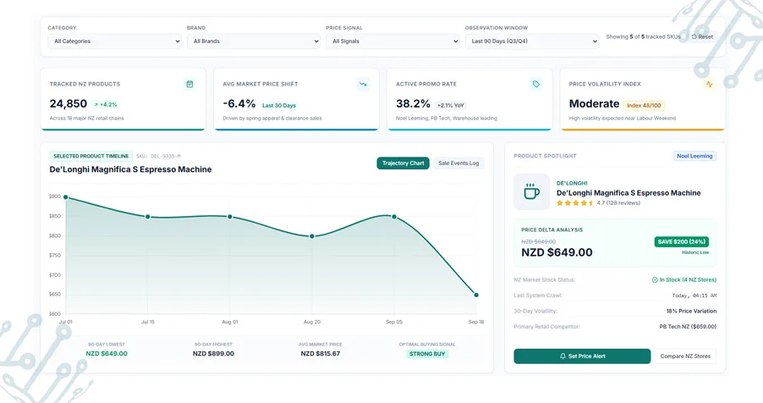The width and height of the screenshot is (763, 403).
Task: Click the SAVE $200 (24%) badge
Action: click(681, 241)
